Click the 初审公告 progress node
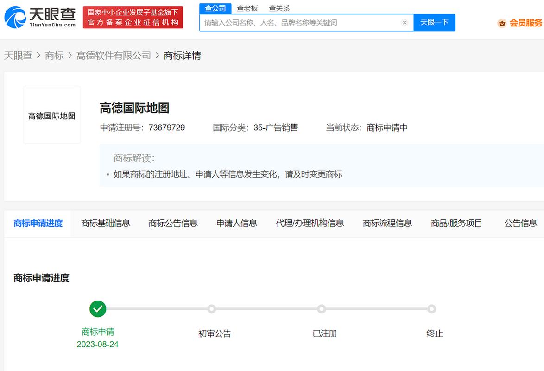This screenshot has height=371, width=544. click(212, 309)
